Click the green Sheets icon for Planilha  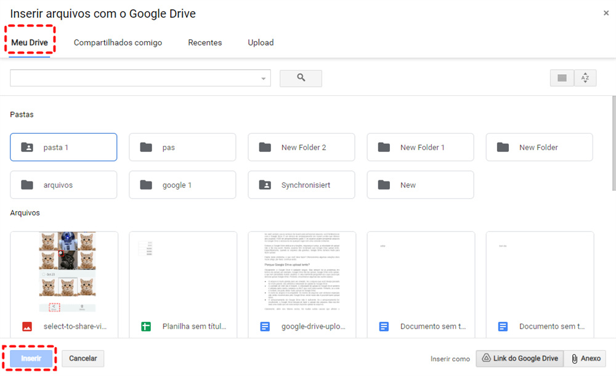point(146,327)
